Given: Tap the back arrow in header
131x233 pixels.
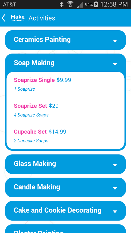Looking at the screenshot, I should [x=4, y=18].
